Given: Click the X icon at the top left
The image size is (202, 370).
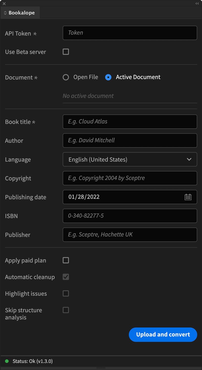Looking at the screenshot, I should point(4,4).
